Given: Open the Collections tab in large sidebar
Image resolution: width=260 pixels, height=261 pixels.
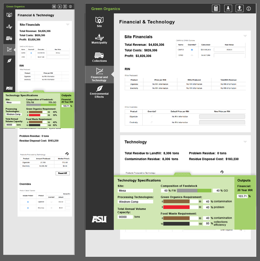Looking at the screenshot, I should pos(99,57).
